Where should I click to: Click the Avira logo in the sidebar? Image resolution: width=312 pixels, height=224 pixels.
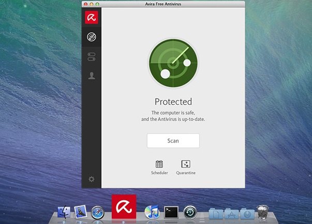tap(91, 17)
